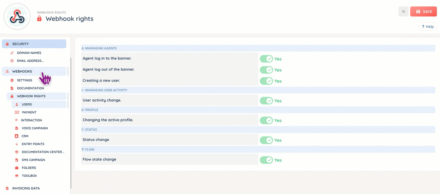The height and width of the screenshot is (194, 440).
Task: Turn off the Status change toggle
Action: coord(266,140)
